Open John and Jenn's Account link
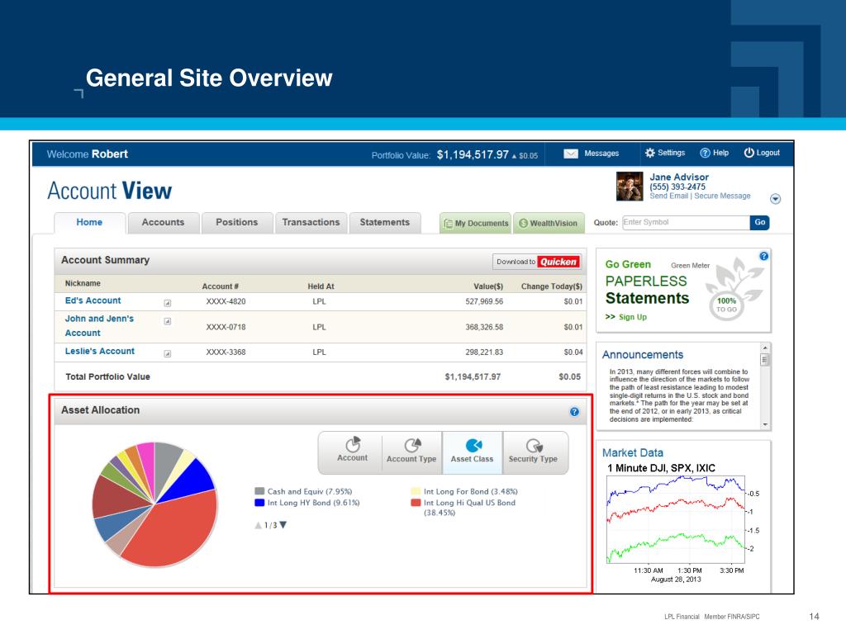 point(99,325)
